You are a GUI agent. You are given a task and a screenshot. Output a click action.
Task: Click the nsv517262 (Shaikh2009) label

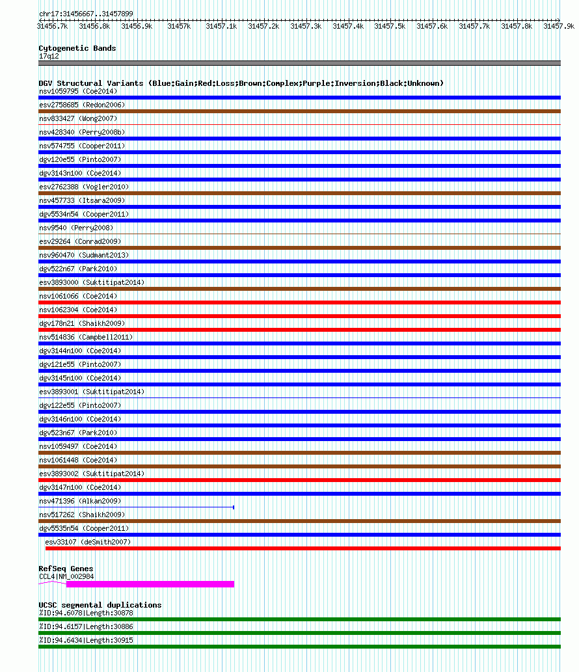[82, 515]
